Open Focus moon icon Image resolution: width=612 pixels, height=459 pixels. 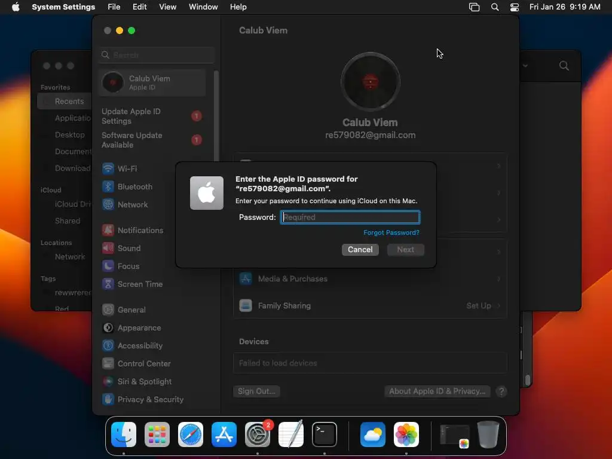108,266
